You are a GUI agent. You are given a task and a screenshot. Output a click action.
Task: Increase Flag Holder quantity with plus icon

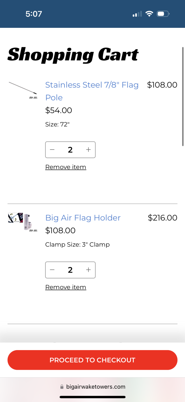click(x=88, y=270)
